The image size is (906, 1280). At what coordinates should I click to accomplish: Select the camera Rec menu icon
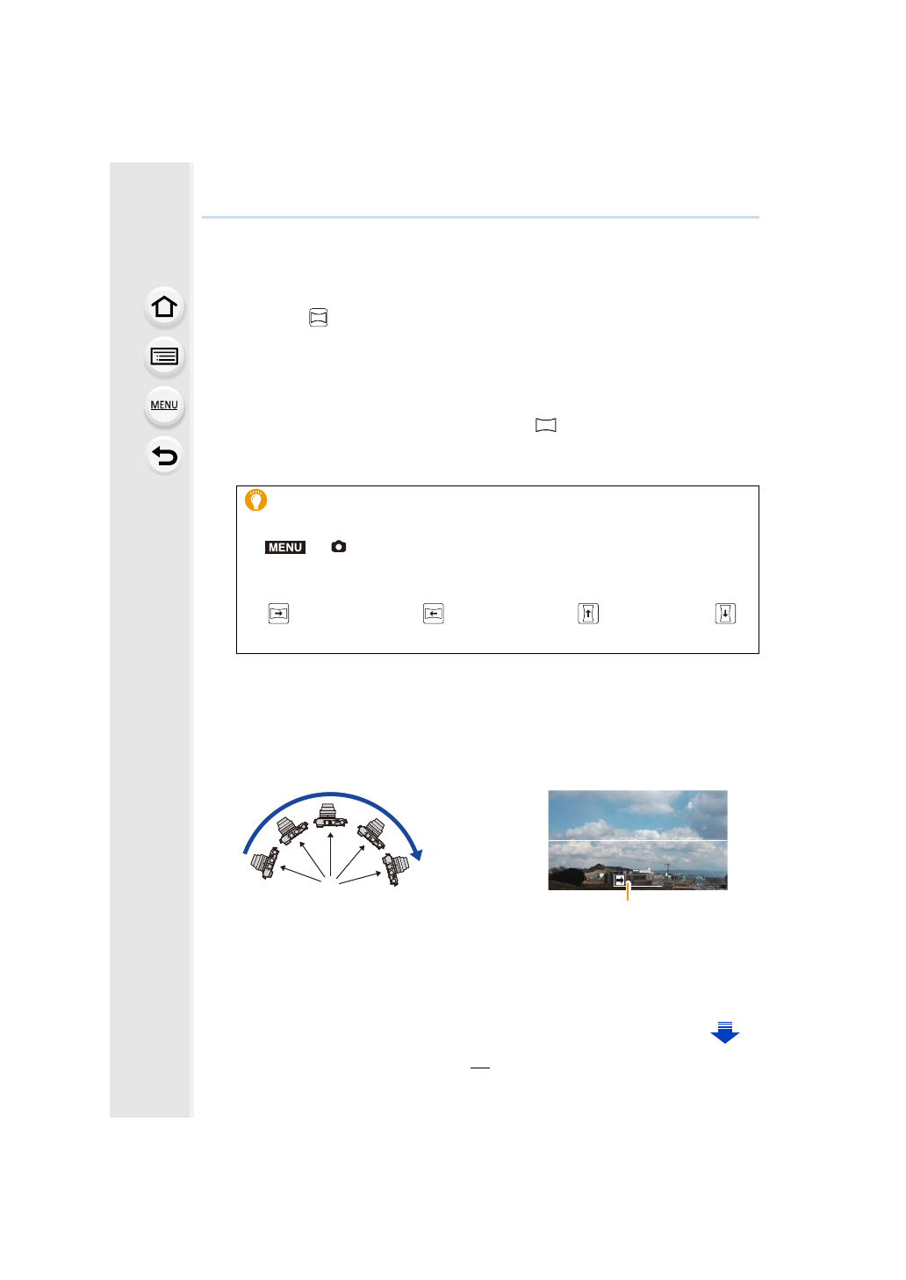pos(339,546)
